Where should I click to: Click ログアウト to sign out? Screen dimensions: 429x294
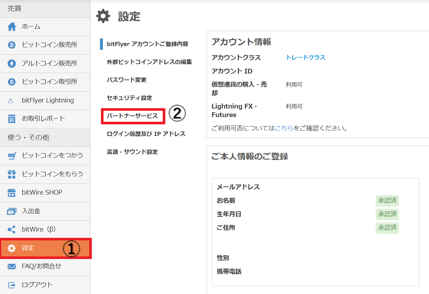(45, 285)
